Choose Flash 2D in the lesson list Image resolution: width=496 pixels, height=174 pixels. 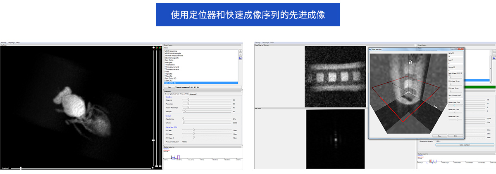(x=169, y=81)
